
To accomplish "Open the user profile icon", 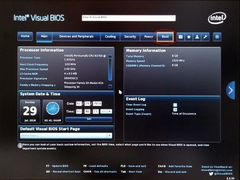I will [x=197, y=37].
